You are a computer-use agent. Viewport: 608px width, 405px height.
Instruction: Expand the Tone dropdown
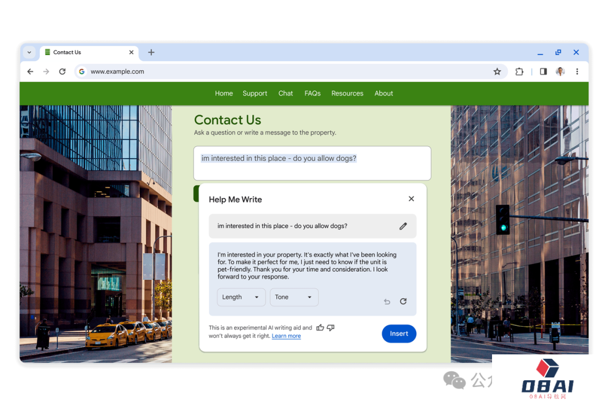[294, 297]
